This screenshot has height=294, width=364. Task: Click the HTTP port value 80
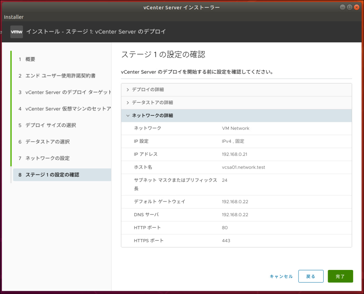pyautogui.click(x=225, y=228)
